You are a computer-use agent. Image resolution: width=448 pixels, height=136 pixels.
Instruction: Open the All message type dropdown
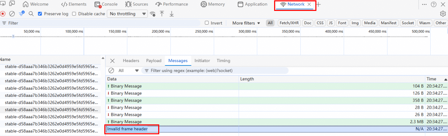(129, 71)
